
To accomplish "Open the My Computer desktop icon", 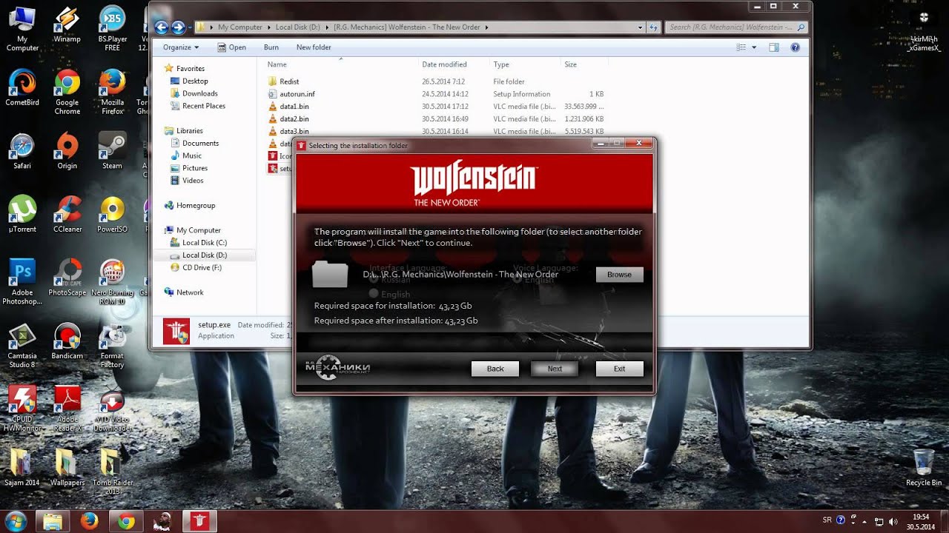I will 22,28.
